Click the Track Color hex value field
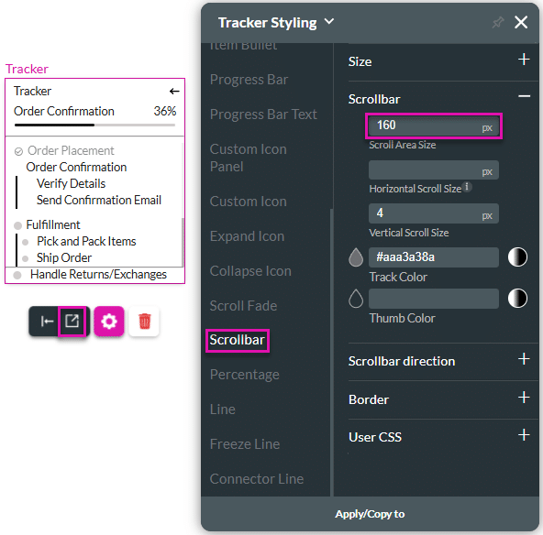Screen dimensions: 543x535 point(434,257)
